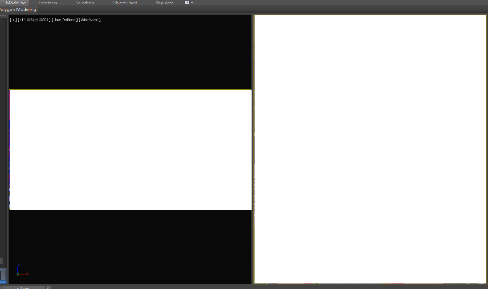The width and height of the screenshot is (488, 289).
Task: Click the time slider frame indicator
Action: point(23,288)
